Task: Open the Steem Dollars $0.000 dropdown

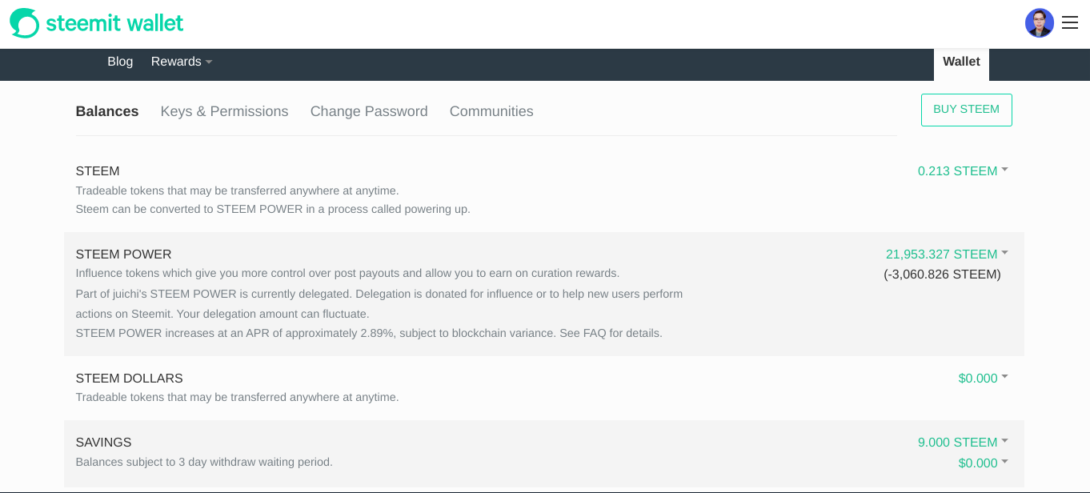Action: [x=982, y=379]
